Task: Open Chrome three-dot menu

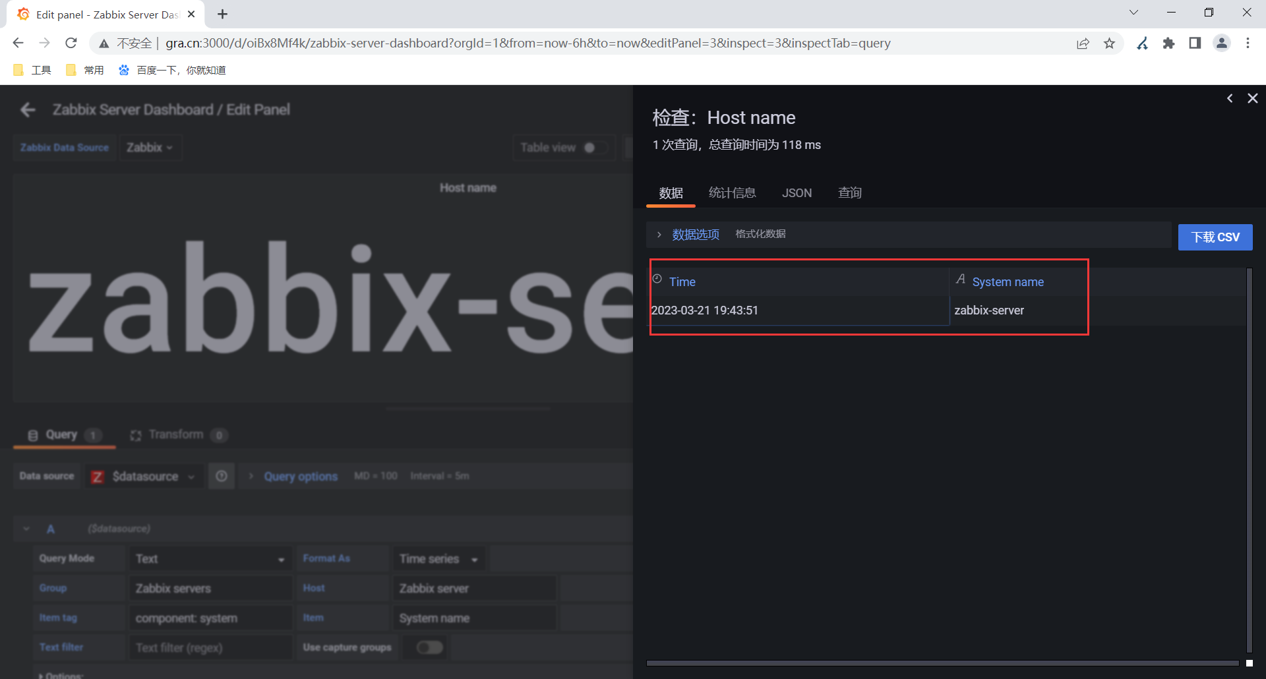Action: [1248, 43]
